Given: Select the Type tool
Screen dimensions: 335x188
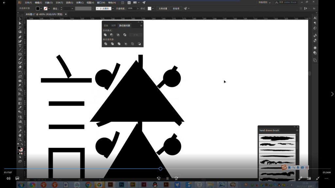Looking at the screenshot, I should tap(20, 46).
